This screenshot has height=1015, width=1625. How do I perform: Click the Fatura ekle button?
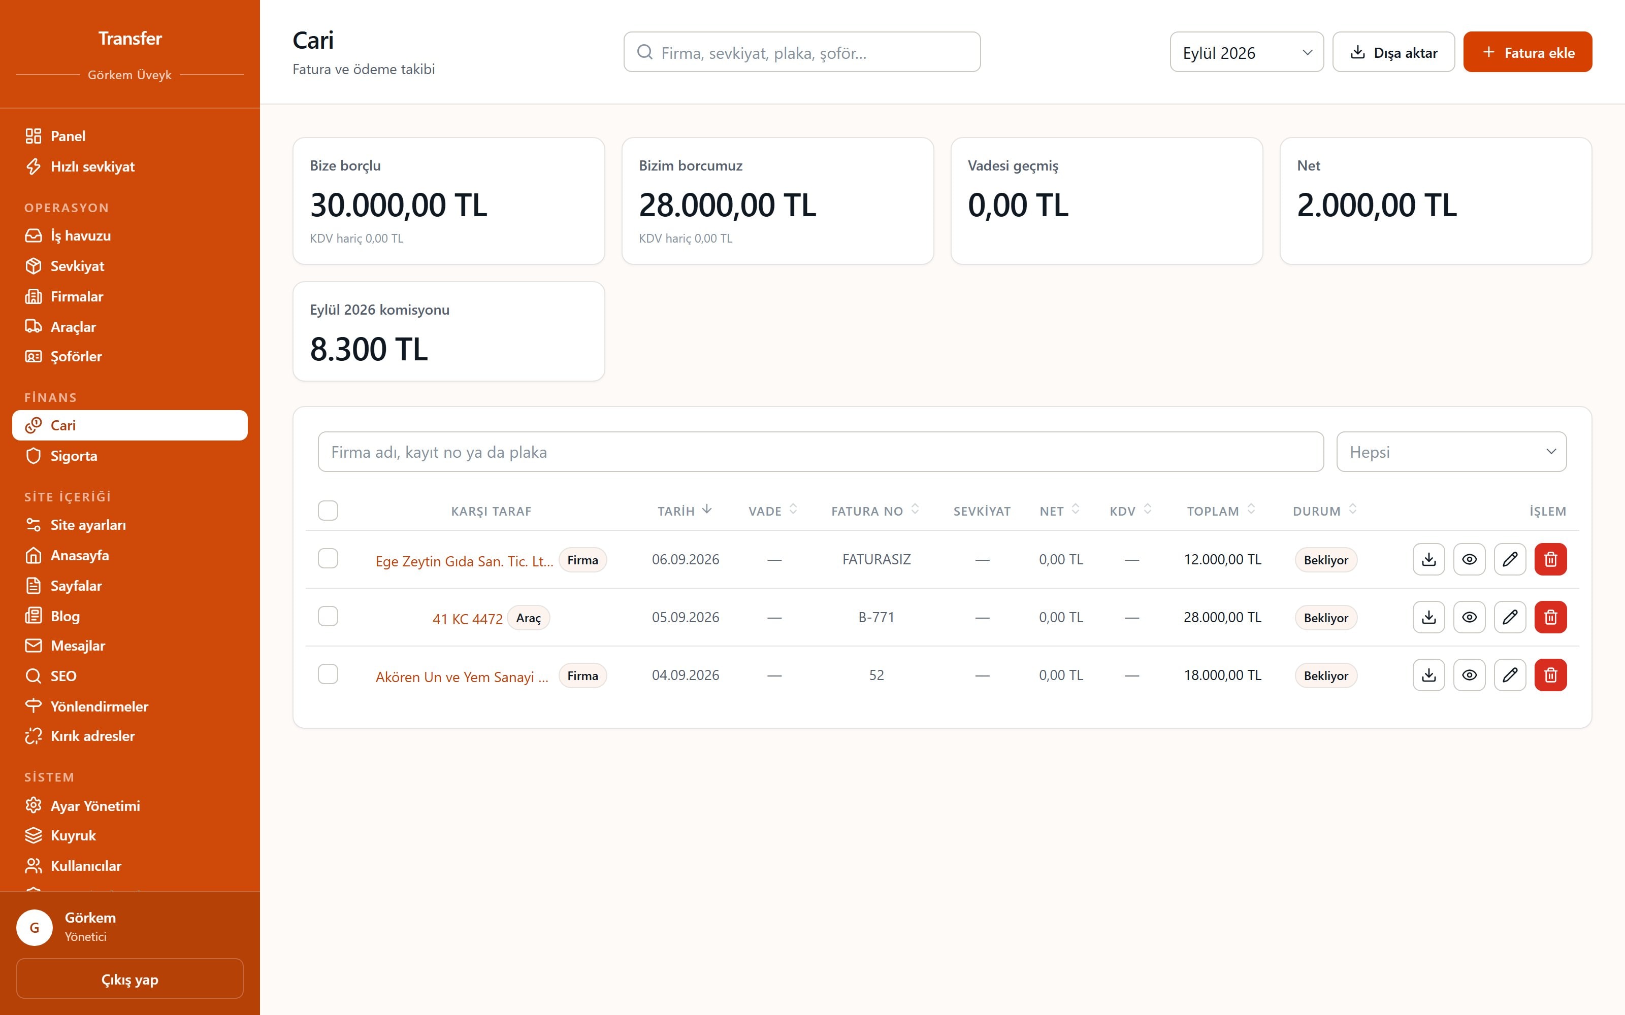tap(1527, 52)
